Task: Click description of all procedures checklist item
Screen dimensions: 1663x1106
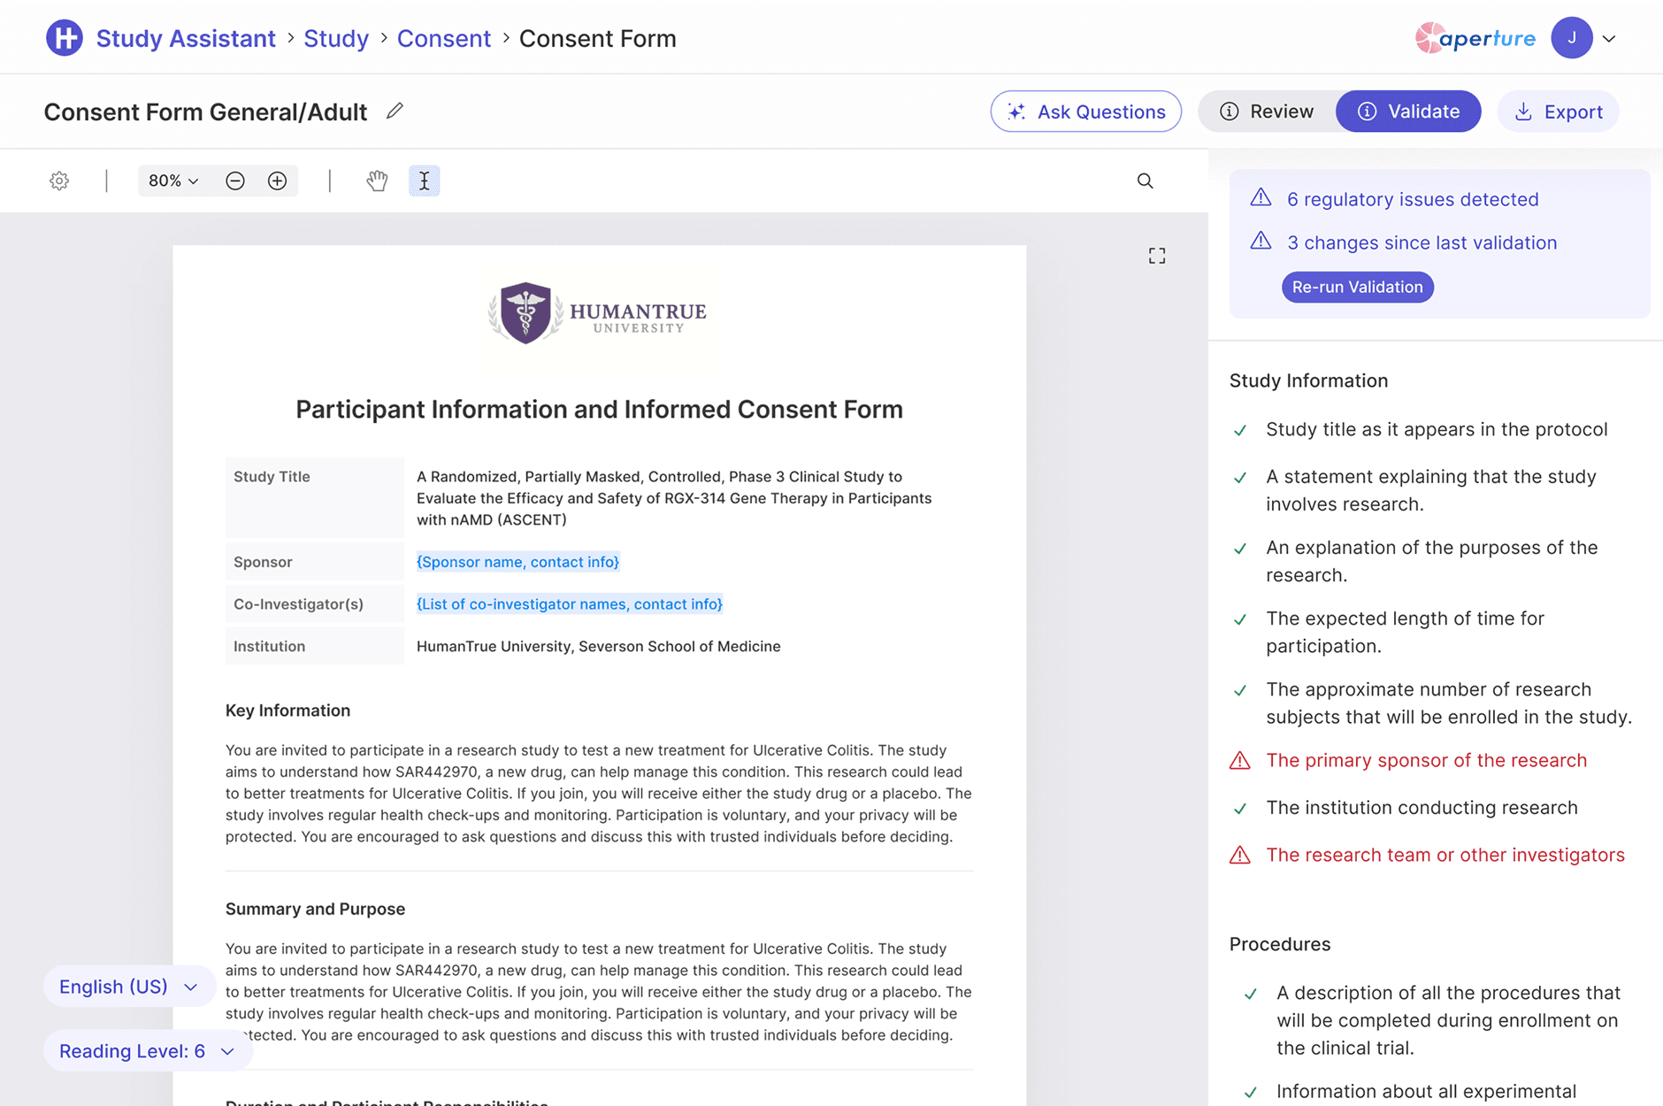Action: (x=1447, y=1020)
